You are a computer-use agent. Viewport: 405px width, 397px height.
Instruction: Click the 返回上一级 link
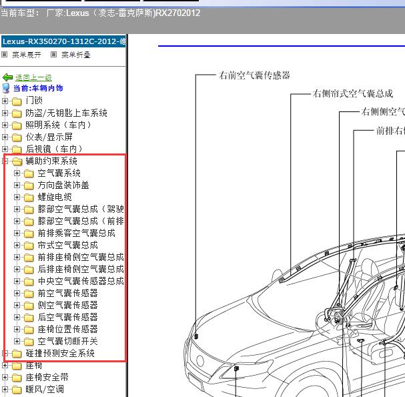(33, 77)
